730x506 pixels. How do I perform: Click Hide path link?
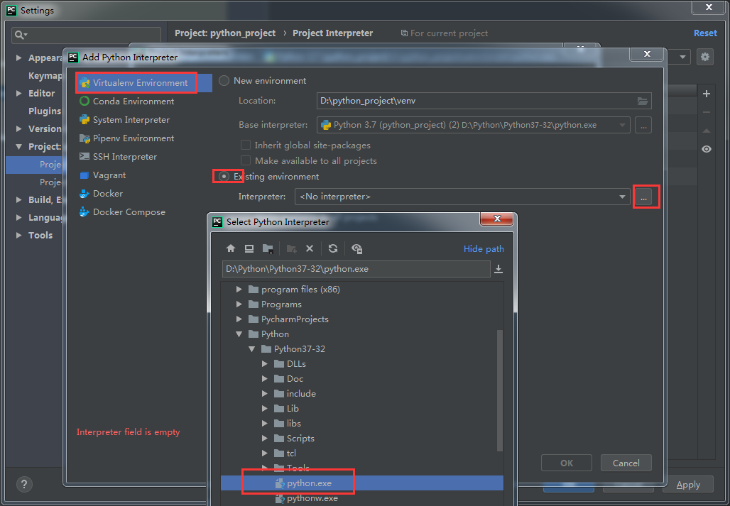[484, 249]
